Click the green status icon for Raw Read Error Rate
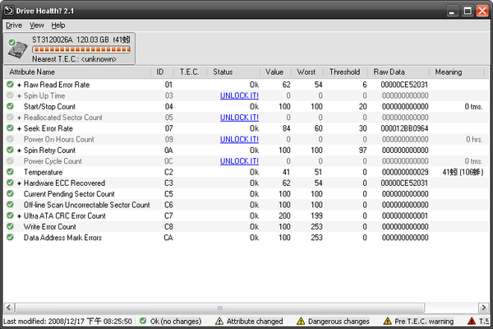Image resolution: width=493 pixels, height=329 pixels. point(10,85)
